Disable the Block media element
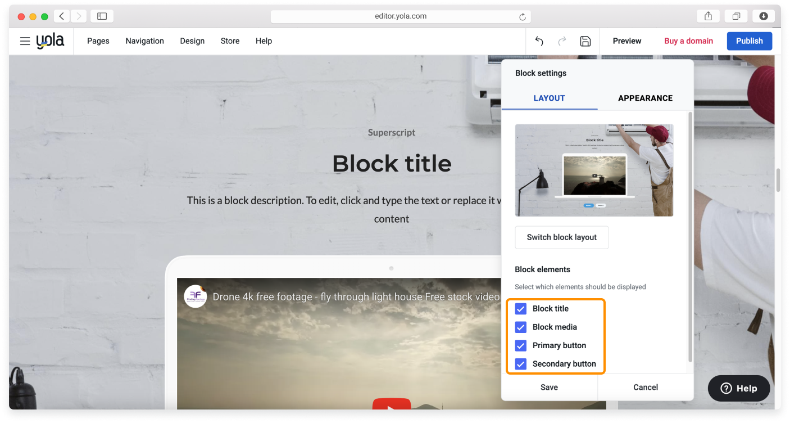This screenshot has width=790, height=423. 520,327
